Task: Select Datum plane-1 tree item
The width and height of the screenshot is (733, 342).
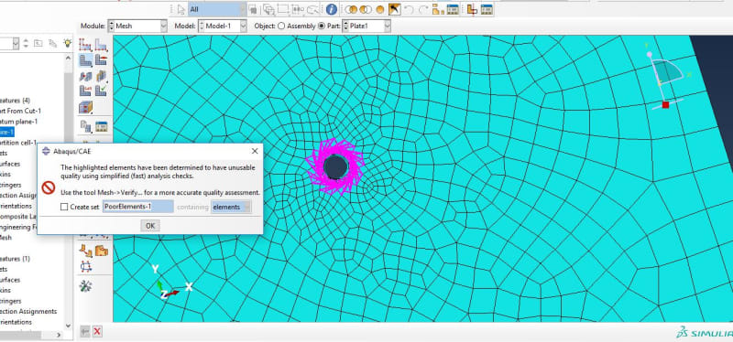Action: [x=18, y=122]
